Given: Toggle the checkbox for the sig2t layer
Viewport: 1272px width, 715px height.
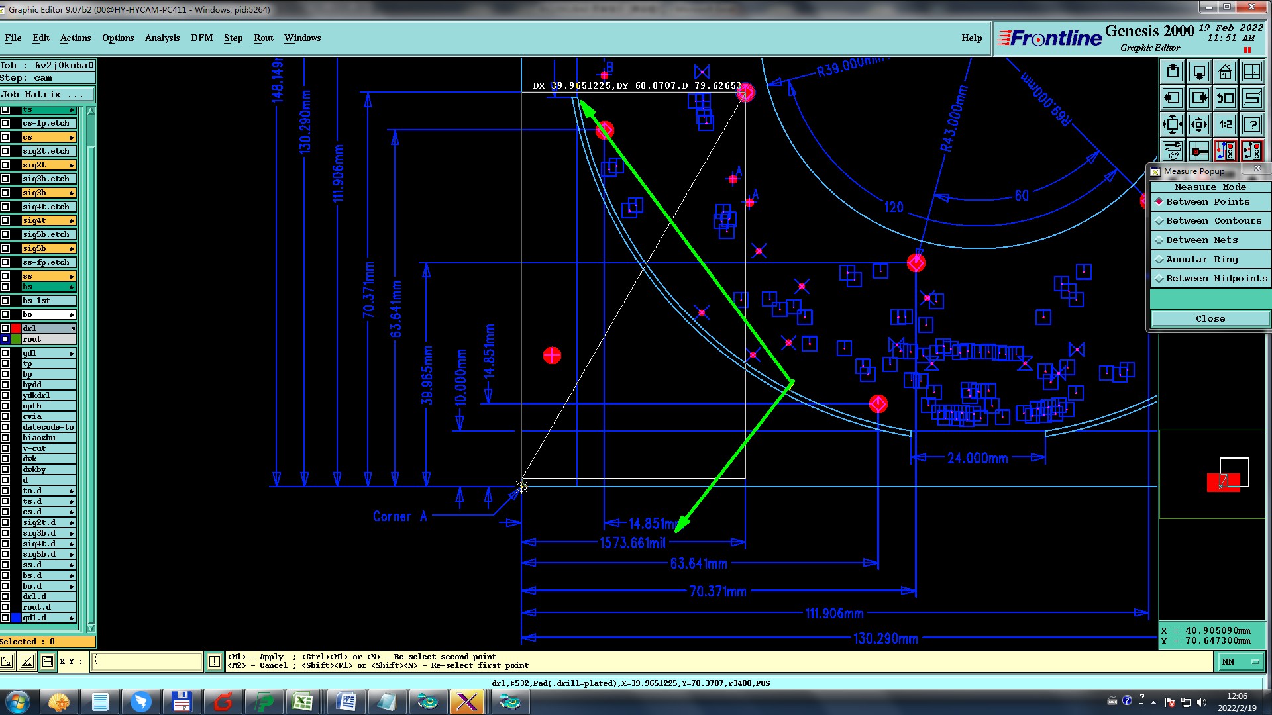Looking at the screenshot, I should tap(5, 165).
